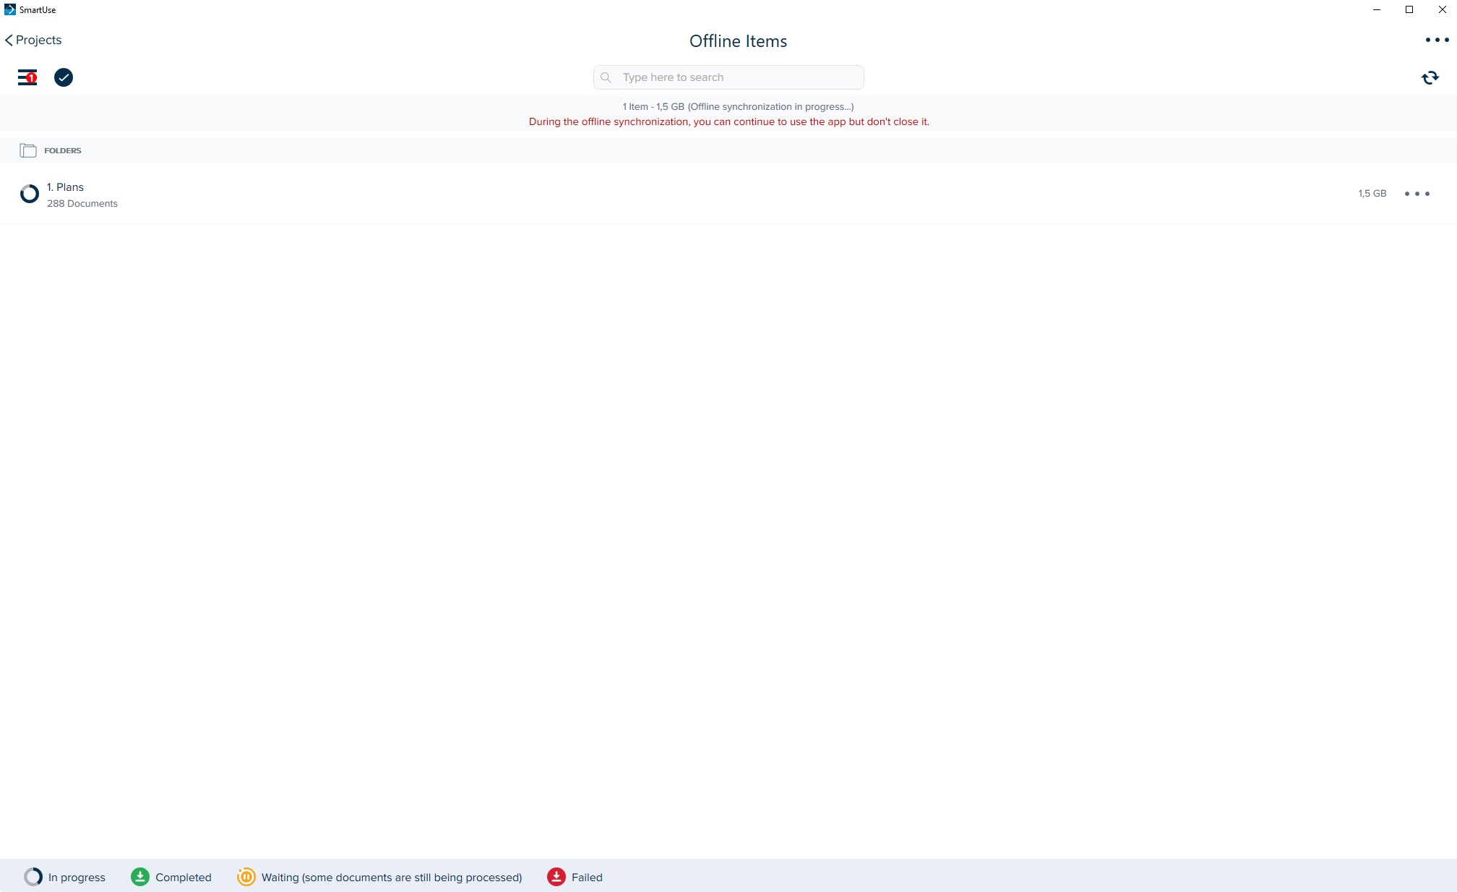Screen dimensions: 1457x892
Task: Click the Waiting status indicator bottom bar
Action: tap(246, 876)
